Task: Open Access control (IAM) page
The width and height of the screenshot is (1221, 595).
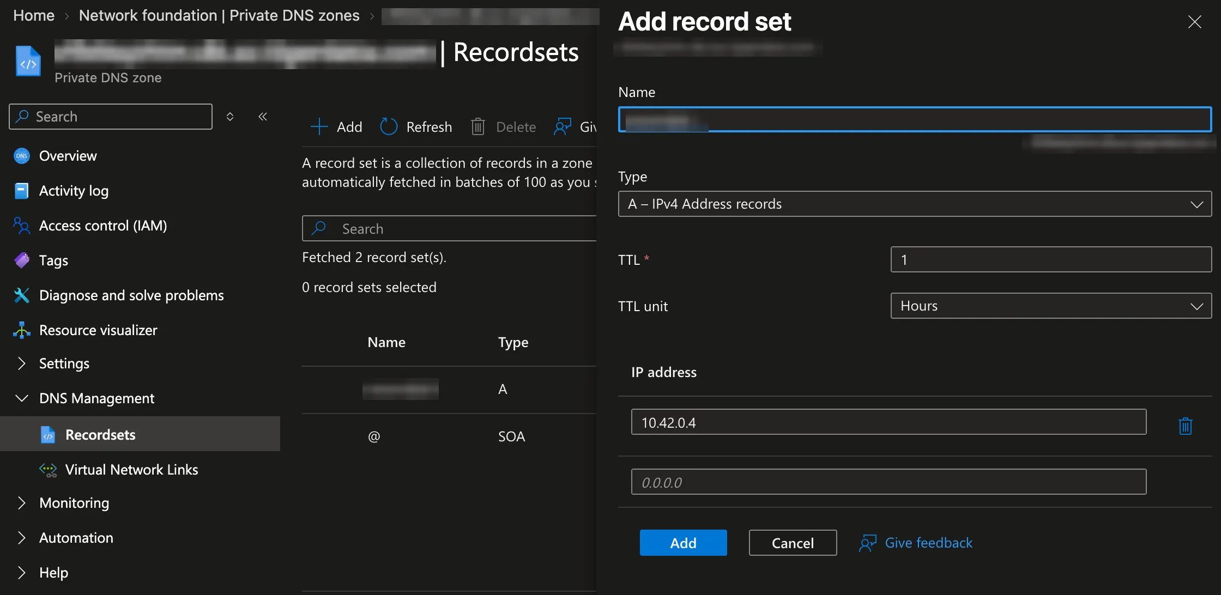Action: (103, 226)
